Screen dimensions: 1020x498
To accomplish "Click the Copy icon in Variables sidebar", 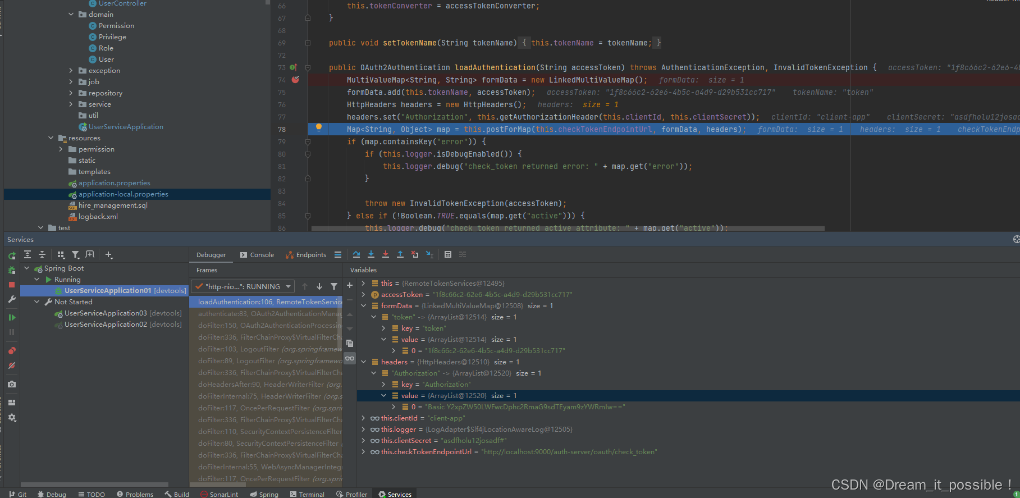I will [x=350, y=343].
